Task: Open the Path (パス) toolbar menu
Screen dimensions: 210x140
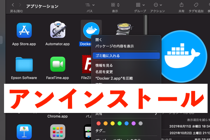Action: 90,5
